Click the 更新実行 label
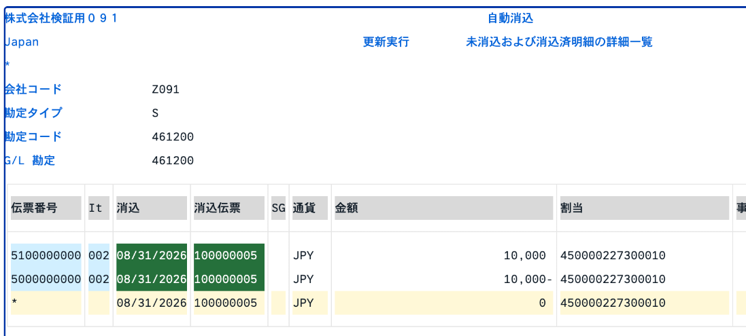This screenshot has height=336, width=746. pyautogui.click(x=386, y=42)
